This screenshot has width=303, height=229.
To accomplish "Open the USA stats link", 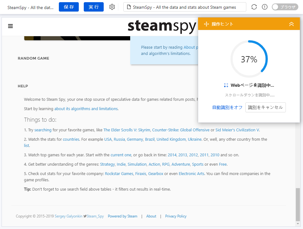I will click(x=108, y=139).
